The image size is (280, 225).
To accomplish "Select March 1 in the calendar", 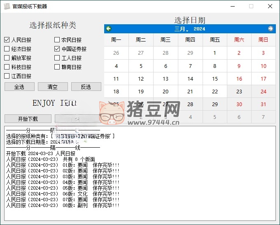I will (x=215, y=53).
